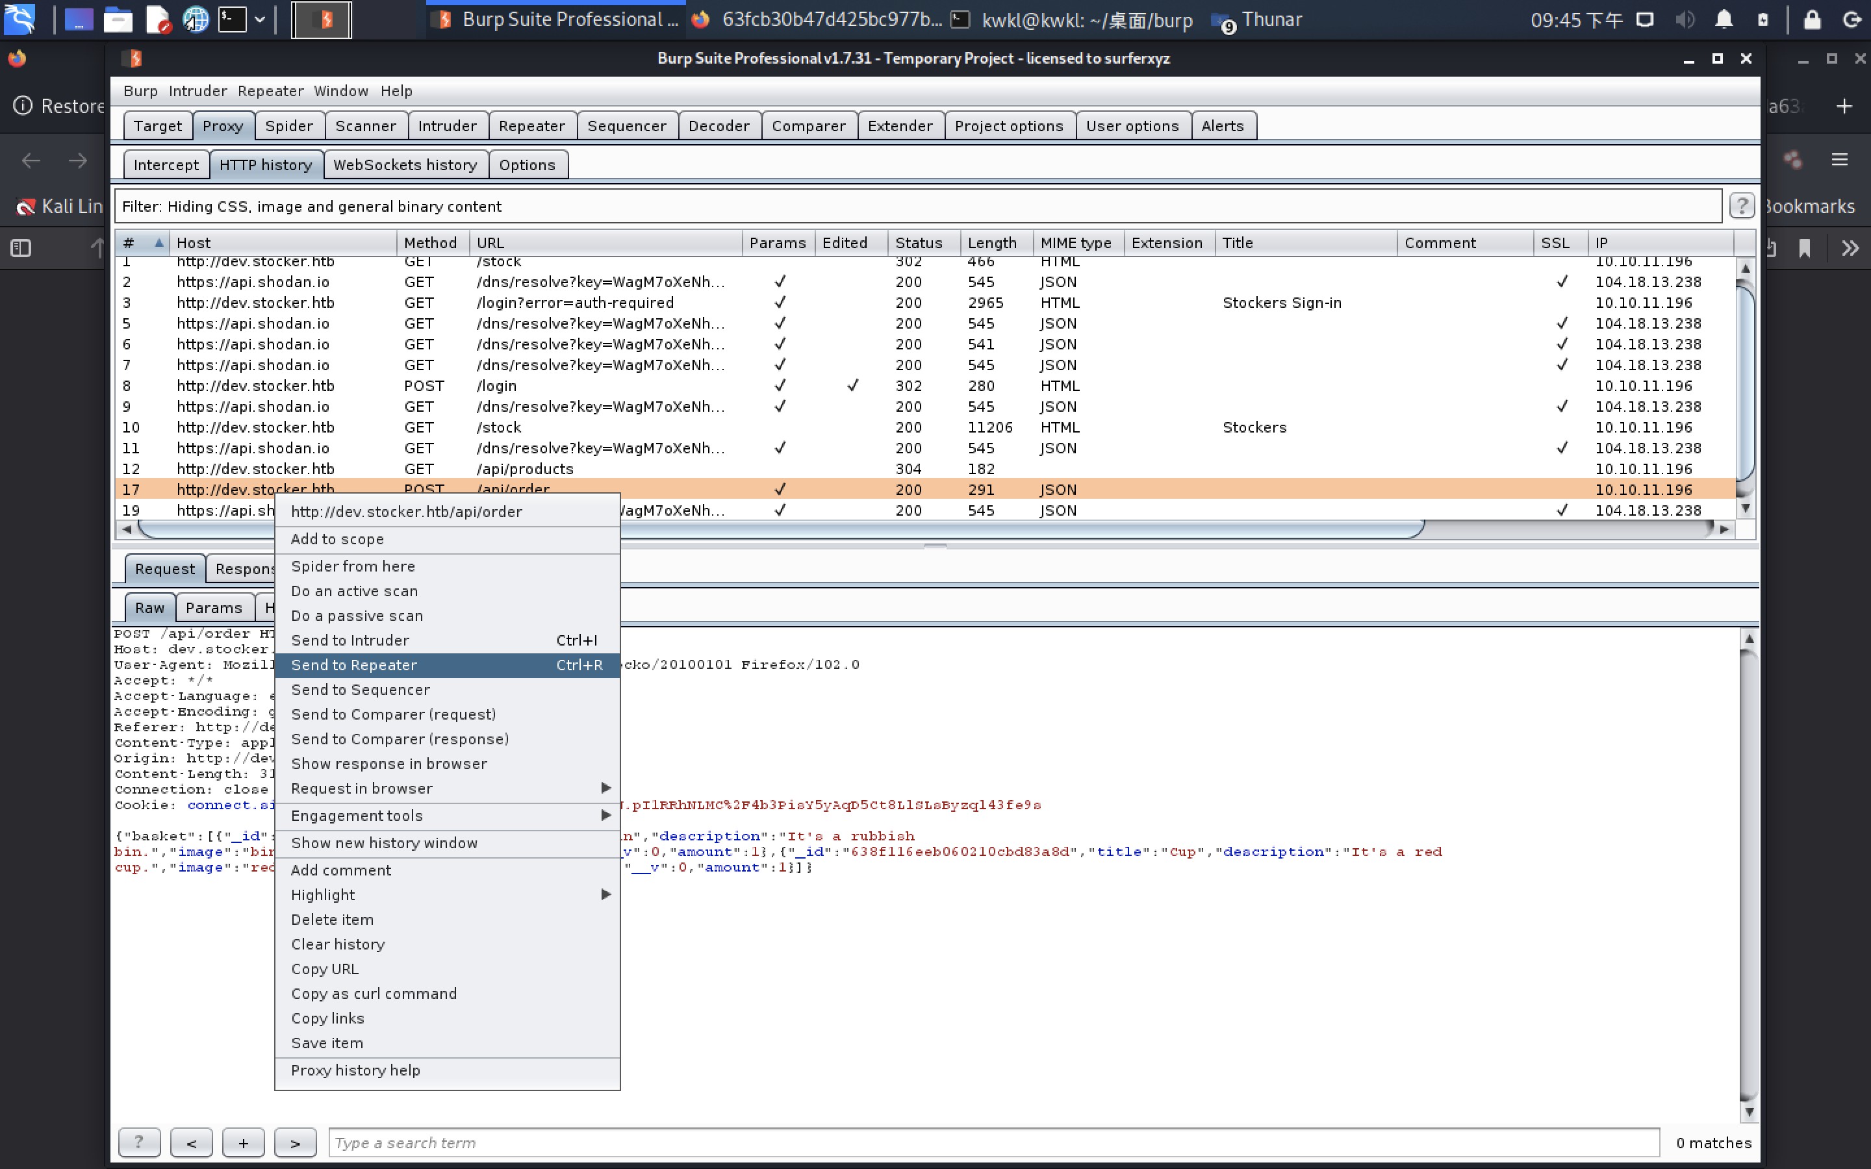Screen dimensions: 1871x1169
Task: Choose Copy as curl command
Action: click(x=374, y=994)
